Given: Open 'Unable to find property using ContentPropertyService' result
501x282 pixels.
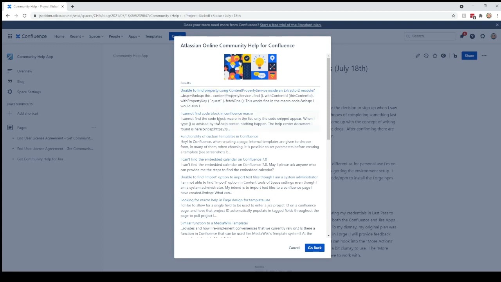Looking at the screenshot, I should (247, 90).
